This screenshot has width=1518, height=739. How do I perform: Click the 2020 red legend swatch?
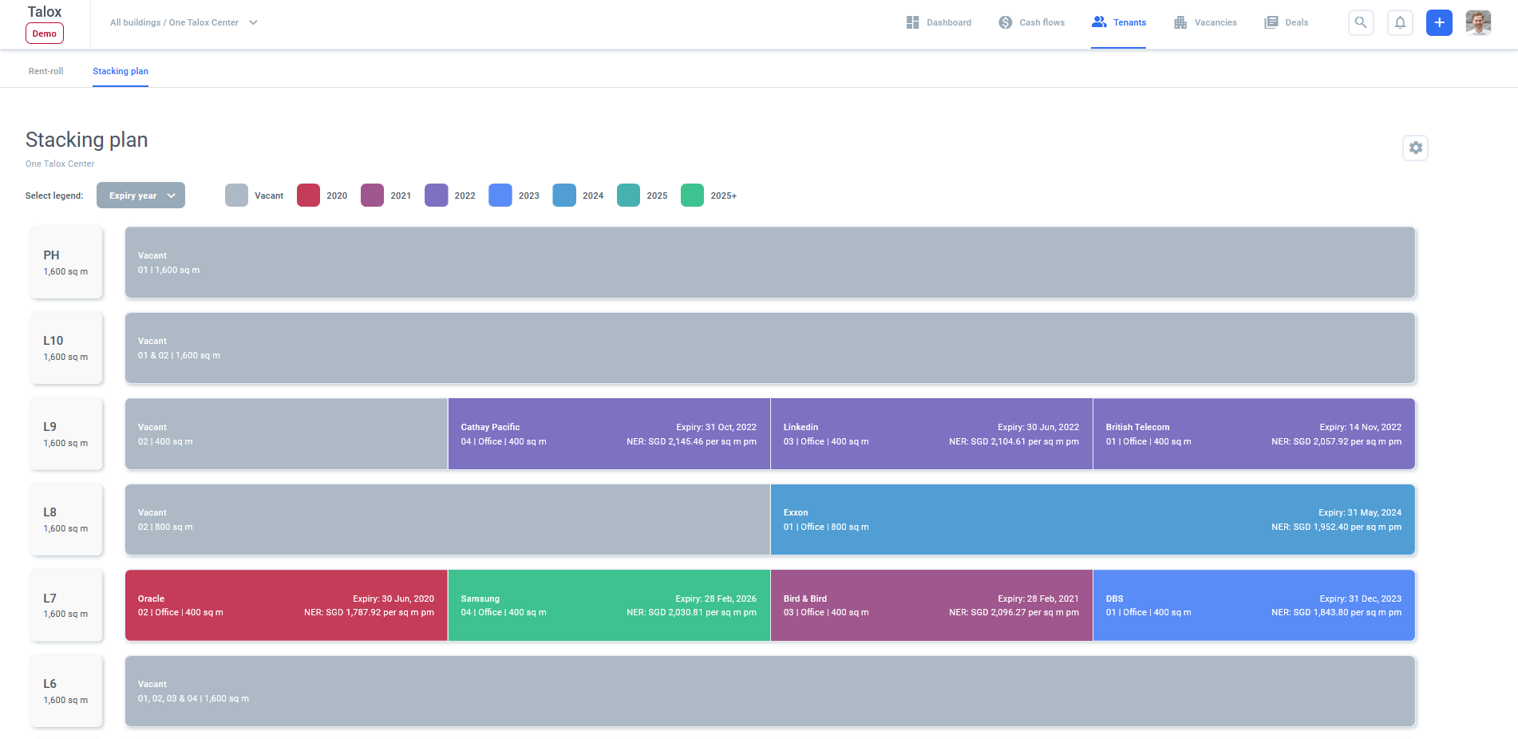[308, 196]
